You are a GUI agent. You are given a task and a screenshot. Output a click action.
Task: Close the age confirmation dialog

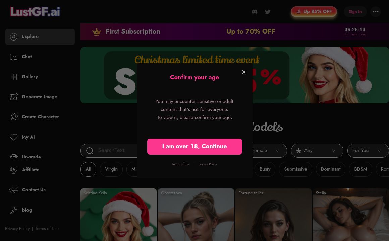243,72
